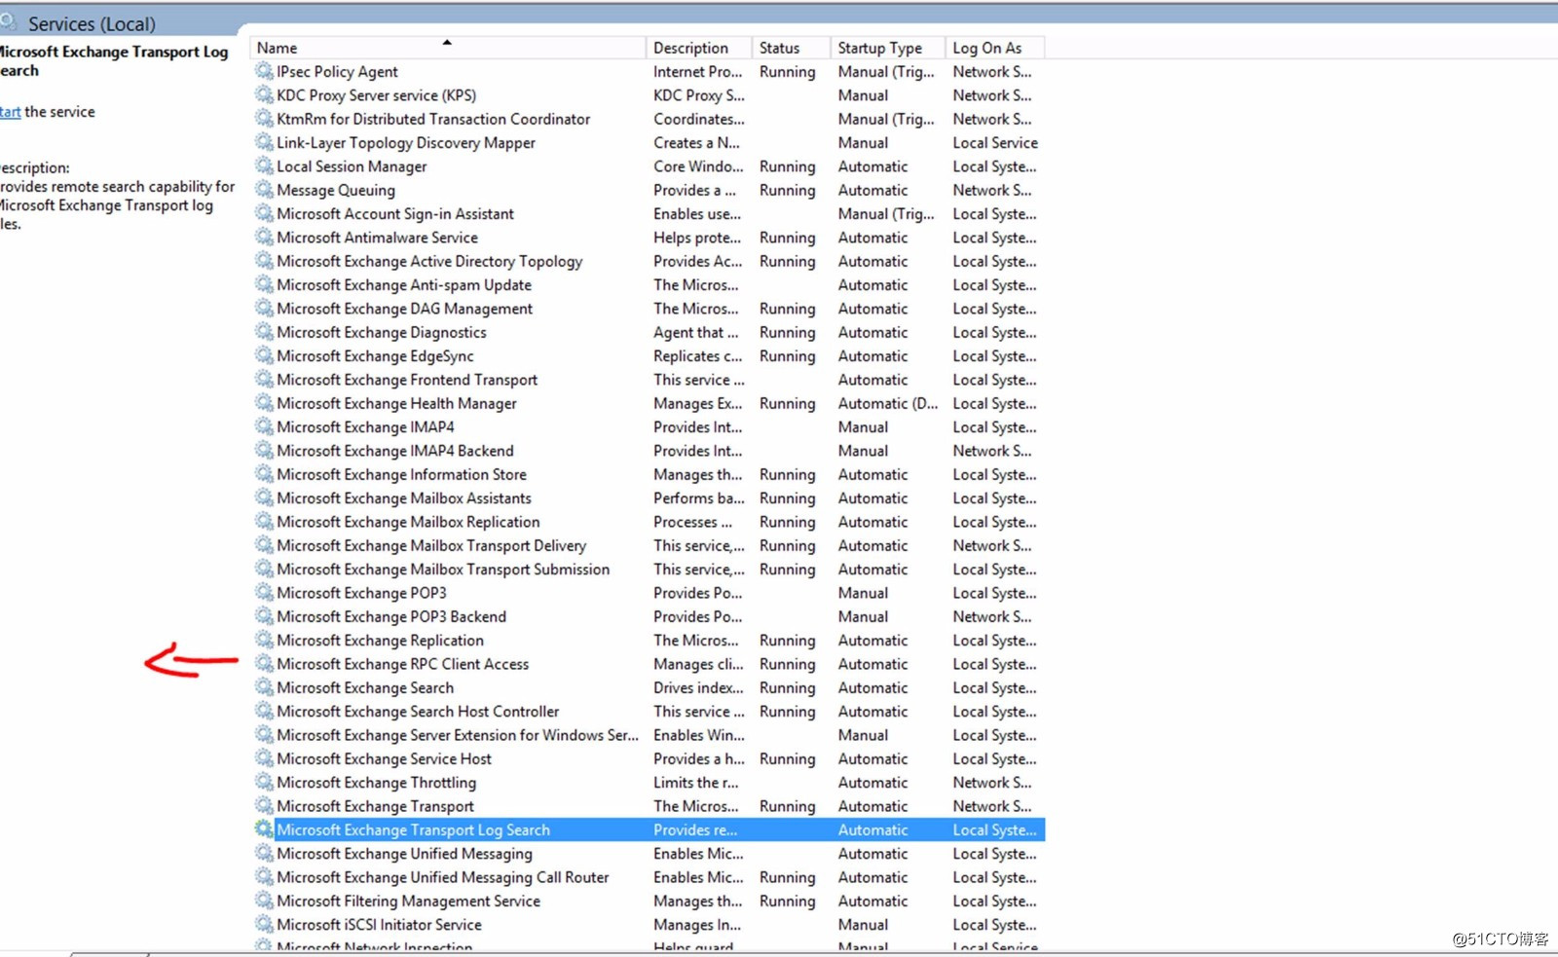
Task: Select Microsoft Exchange Frontend Transport service
Action: 407,380
